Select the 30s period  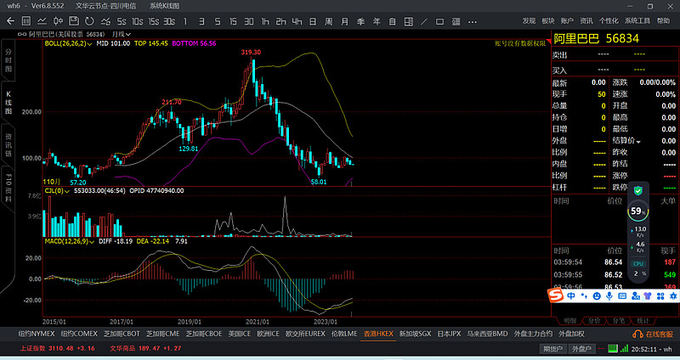point(169,21)
